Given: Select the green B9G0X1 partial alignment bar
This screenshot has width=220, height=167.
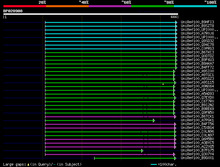Looking at the screenshot, I should click(134, 158).
